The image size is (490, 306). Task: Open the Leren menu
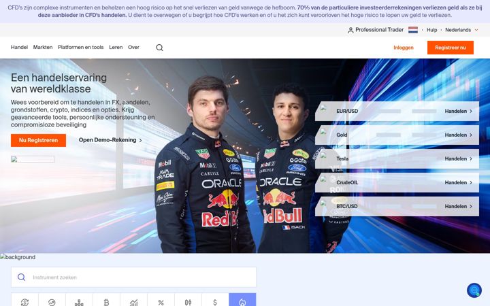pyautogui.click(x=116, y=47)
